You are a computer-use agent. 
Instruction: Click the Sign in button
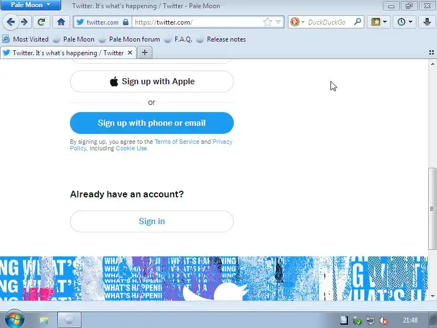pos(152,221)
